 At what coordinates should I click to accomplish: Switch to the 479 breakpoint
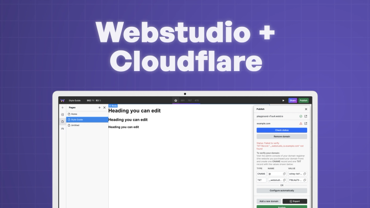[x=197, y=100]
